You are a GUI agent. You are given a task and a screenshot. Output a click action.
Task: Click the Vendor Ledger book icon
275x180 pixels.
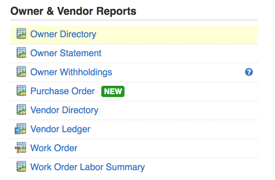point(20,129)
